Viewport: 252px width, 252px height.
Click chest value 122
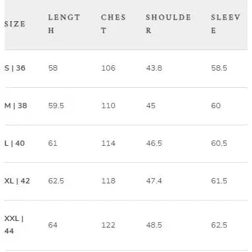pos(108,225)
